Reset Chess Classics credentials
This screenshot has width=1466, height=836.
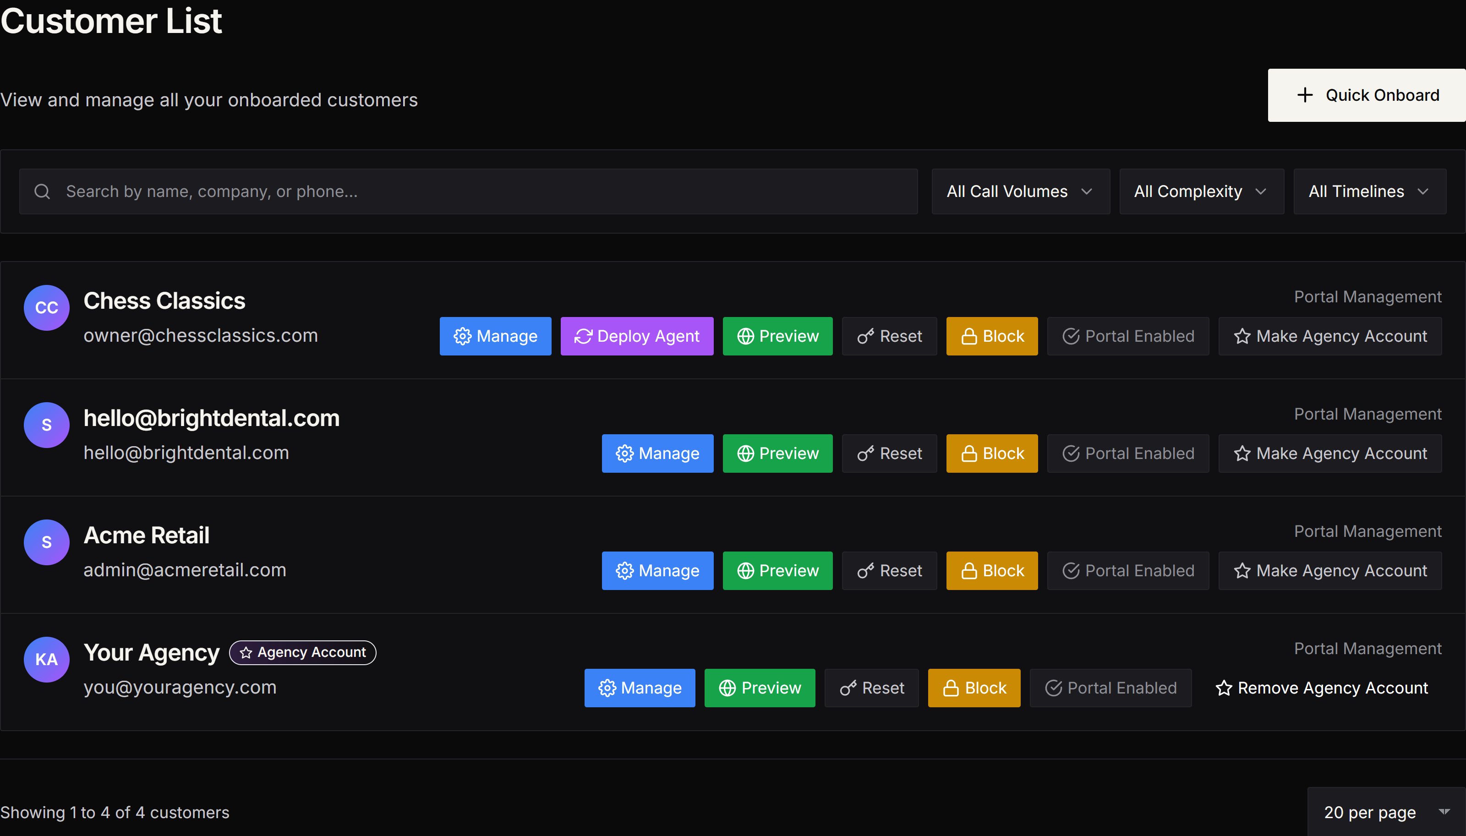(x=890, y=336)
